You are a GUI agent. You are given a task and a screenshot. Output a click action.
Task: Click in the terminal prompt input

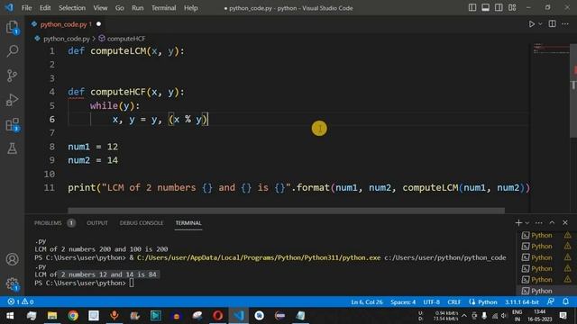click(132, 283)
